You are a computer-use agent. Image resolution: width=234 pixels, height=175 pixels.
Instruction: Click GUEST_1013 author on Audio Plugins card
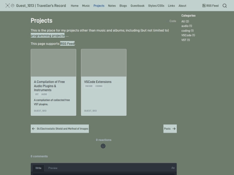pyautogui.click(x=40, y=111)
